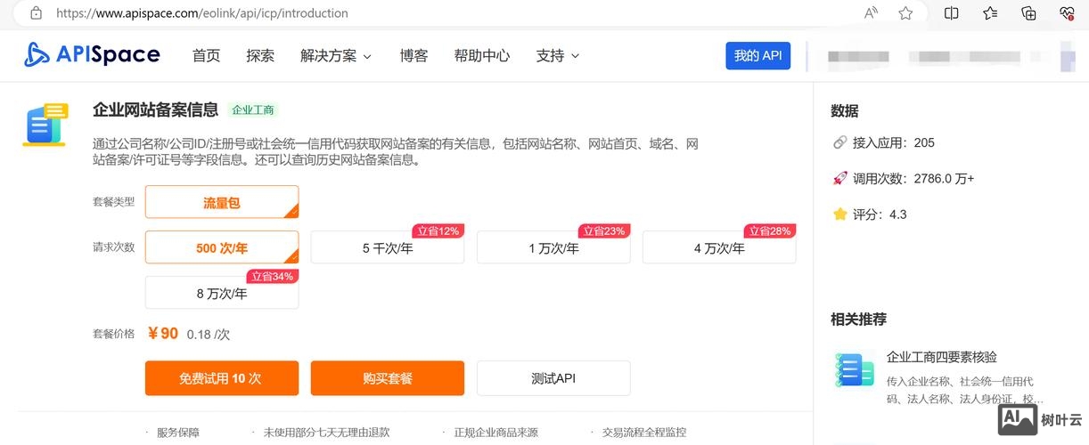Open split screen view icon

[x=952, y=13]
